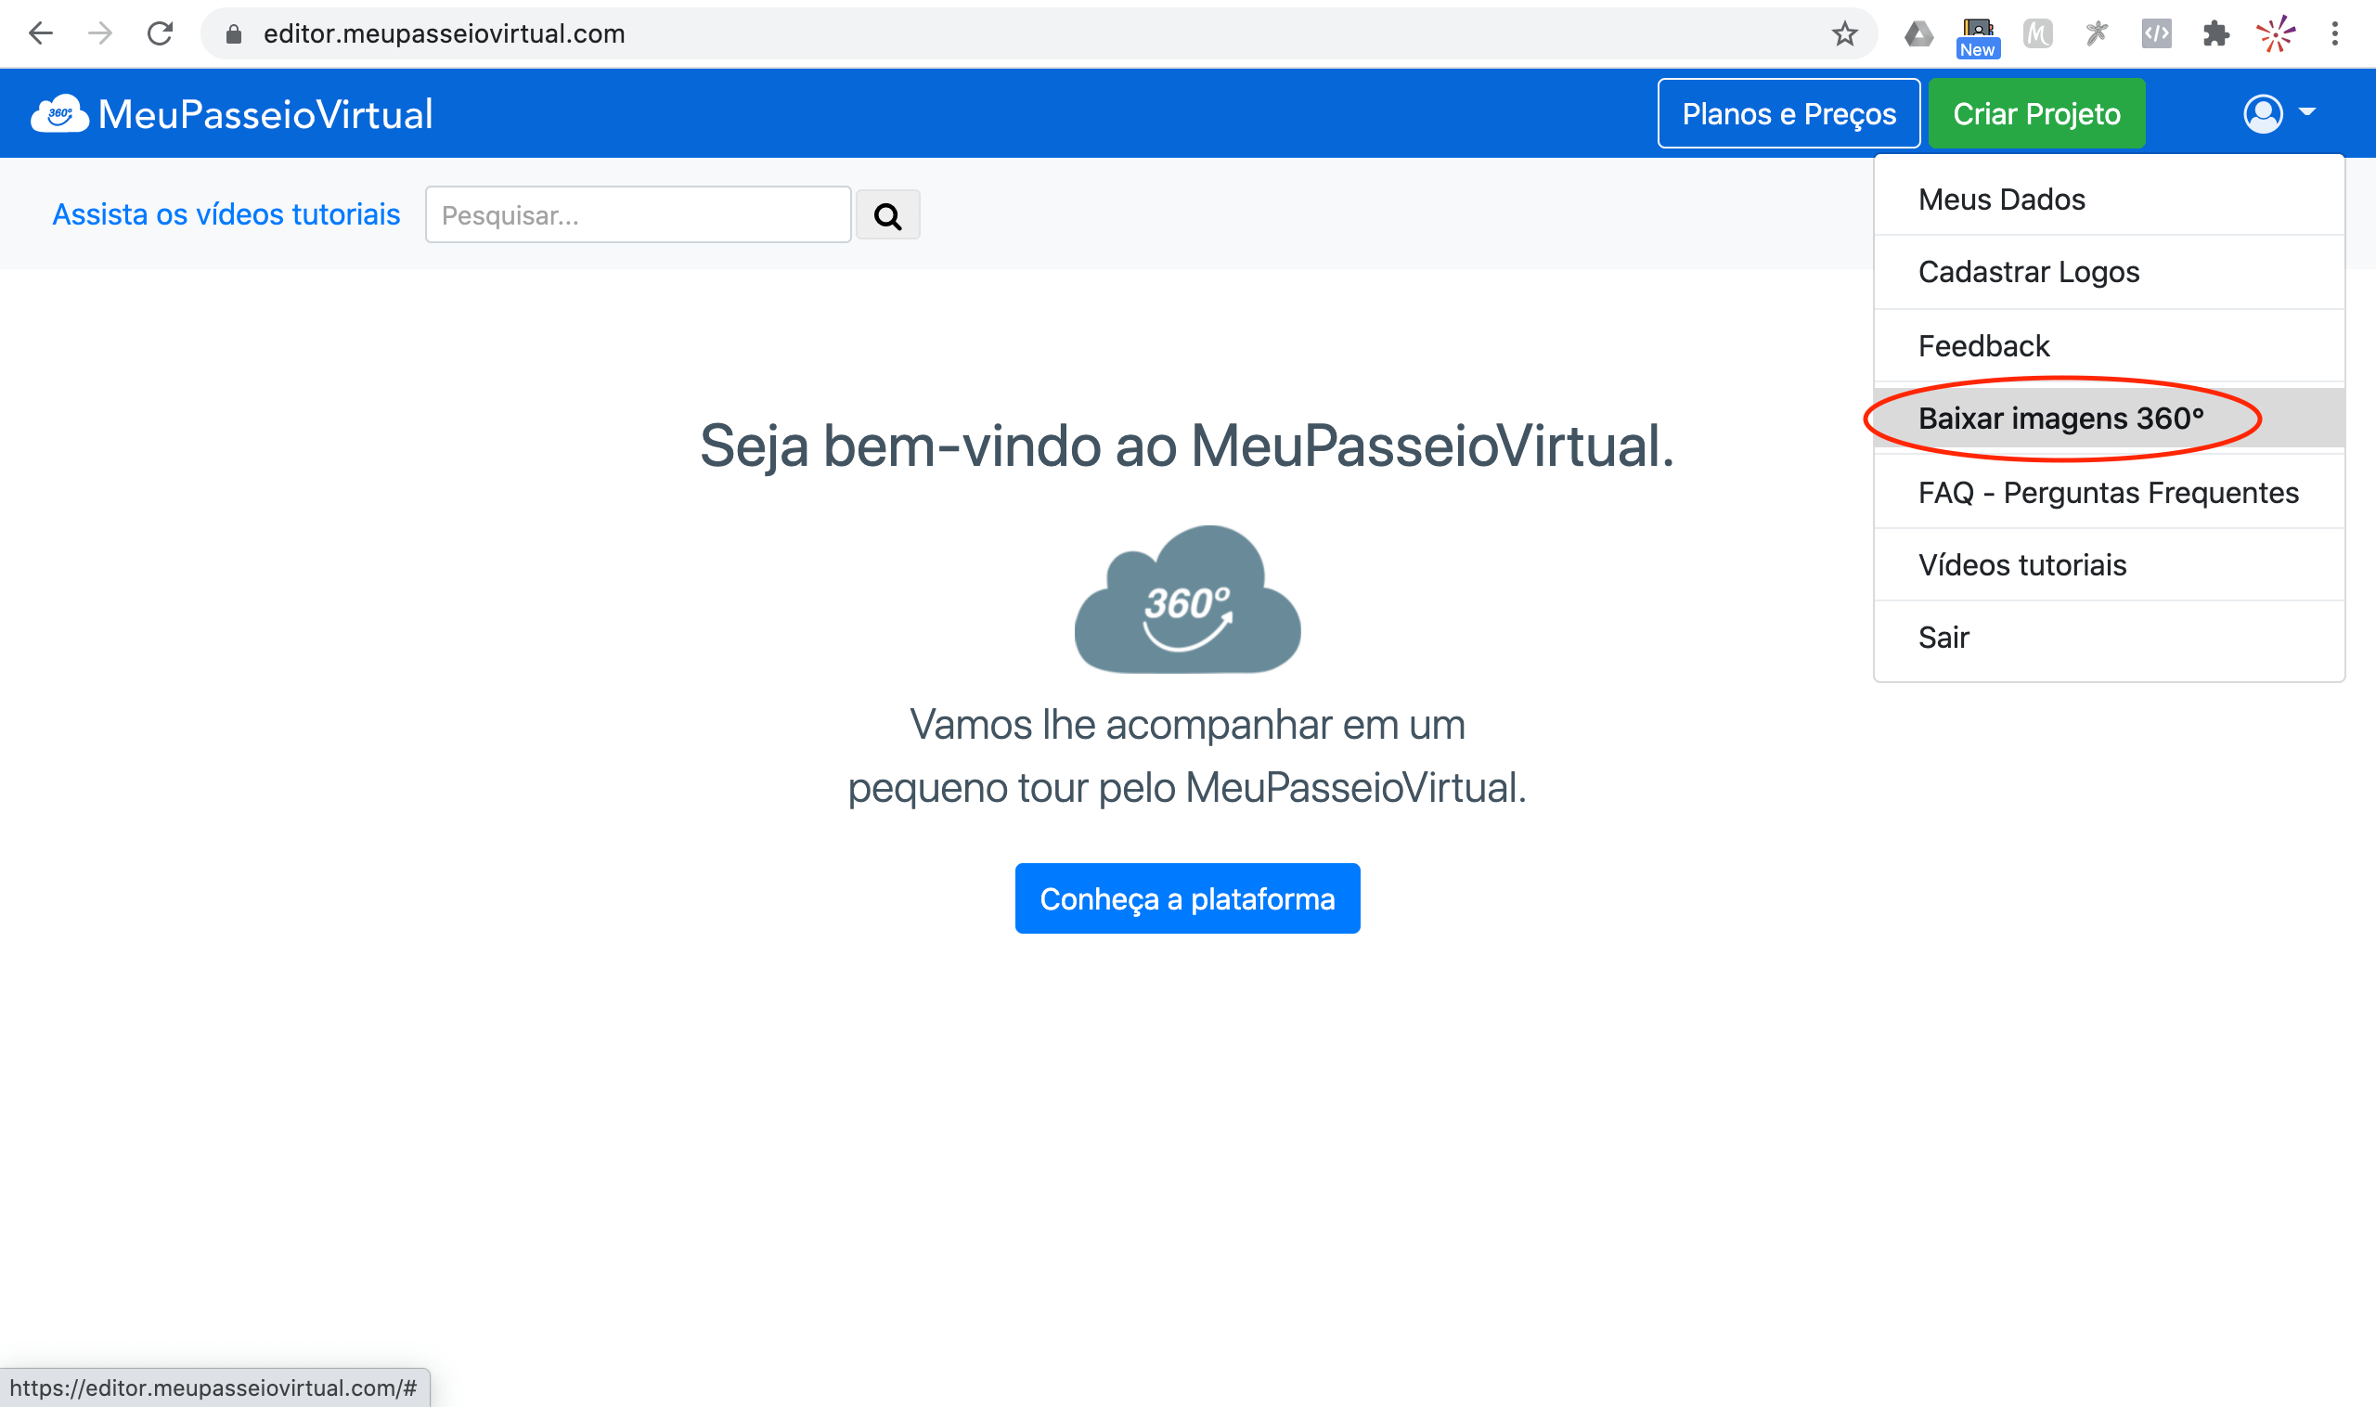
Task: Choose Cadastrar Logos in dropdown menu
Action: [2028, 272]
